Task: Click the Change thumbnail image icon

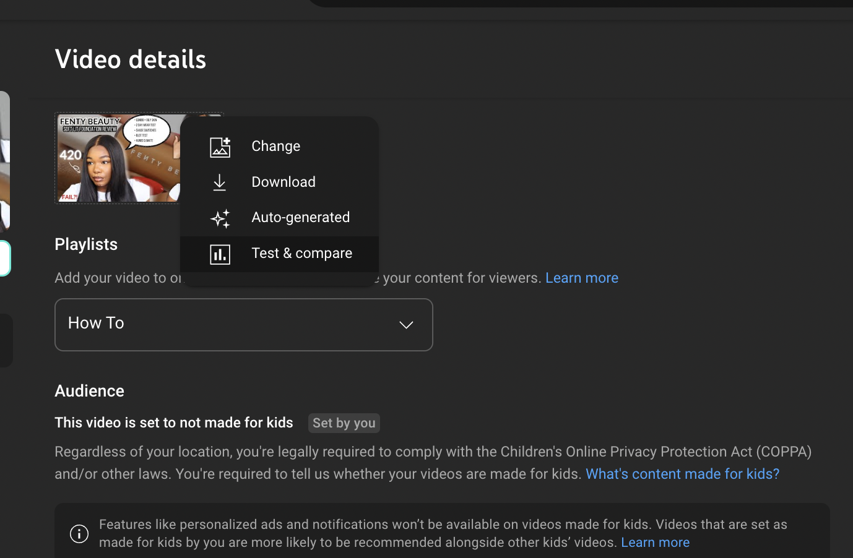Action: point(220,147)
